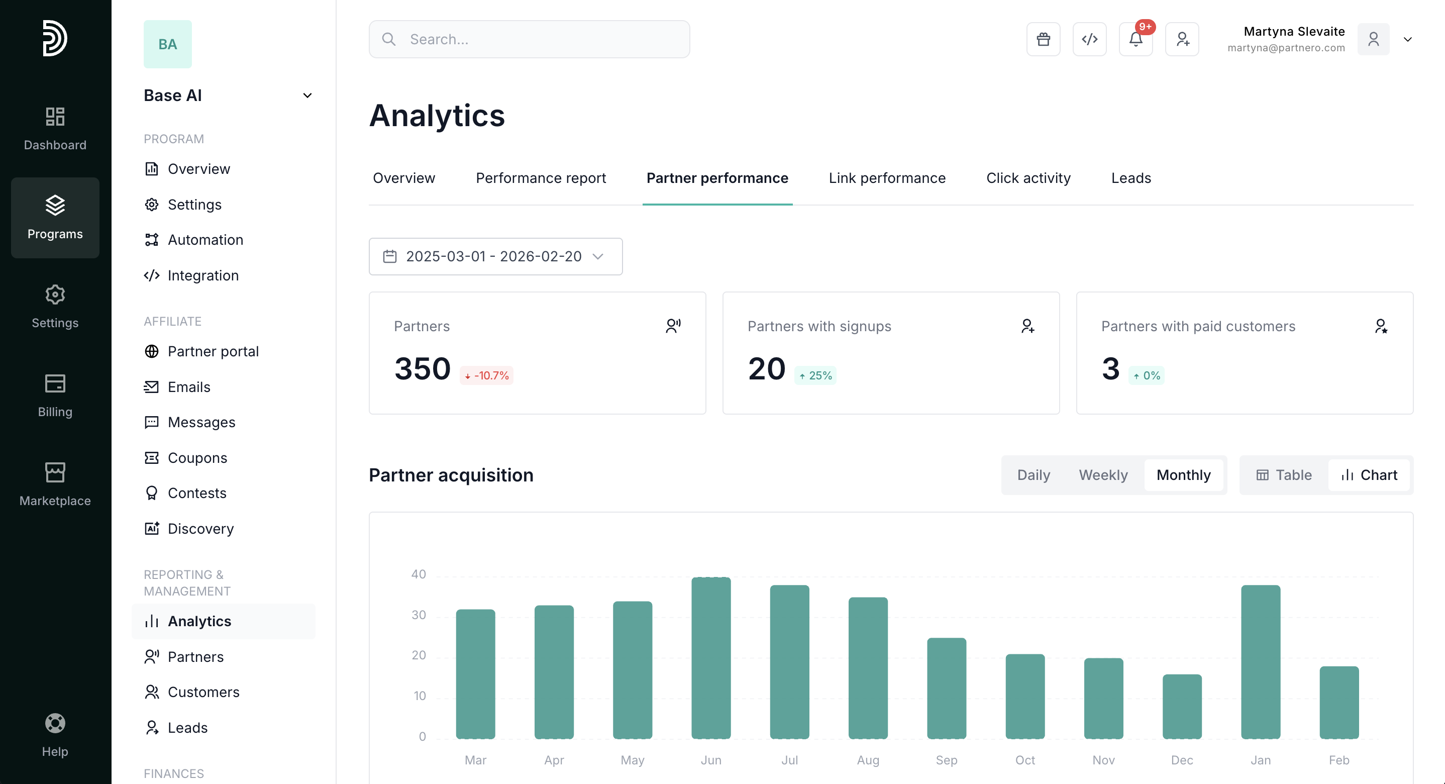
Task: Click the add user icon in header
Action: [x=1182, y=39]
